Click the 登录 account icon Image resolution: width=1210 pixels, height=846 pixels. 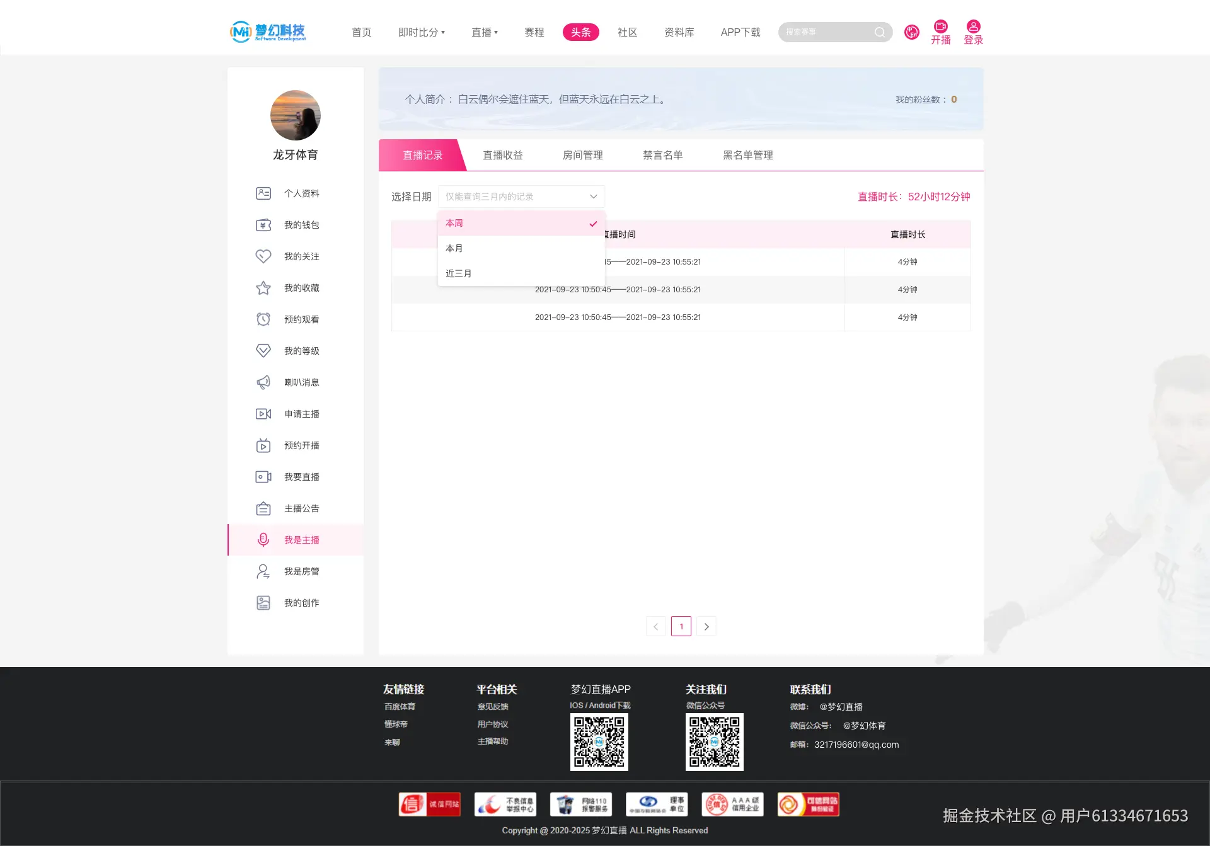pyautogui.click(x=972, y=27)
